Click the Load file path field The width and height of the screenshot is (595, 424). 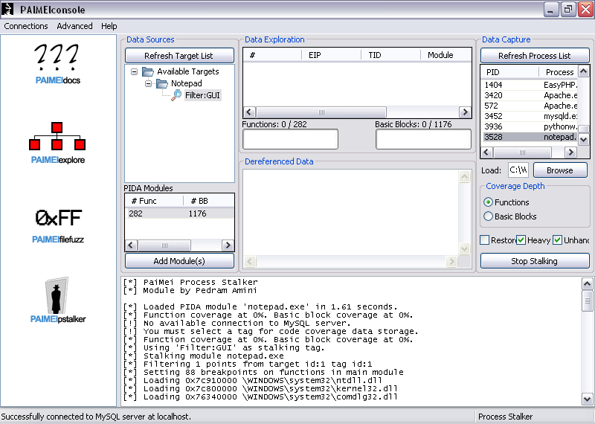[518, 170]
